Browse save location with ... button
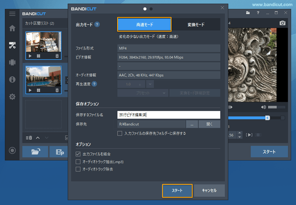The width and height of the screenshot is (296, 205). click(192, 124)
